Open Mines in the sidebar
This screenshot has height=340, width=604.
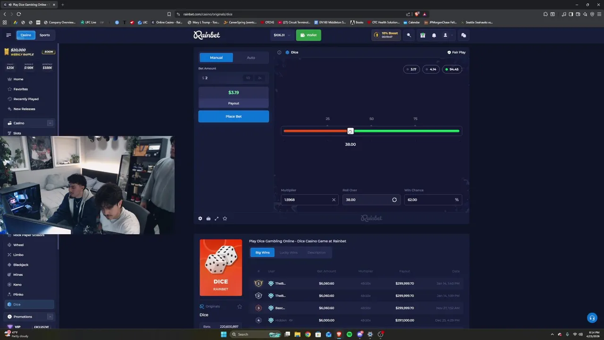(x=18, y=275)
